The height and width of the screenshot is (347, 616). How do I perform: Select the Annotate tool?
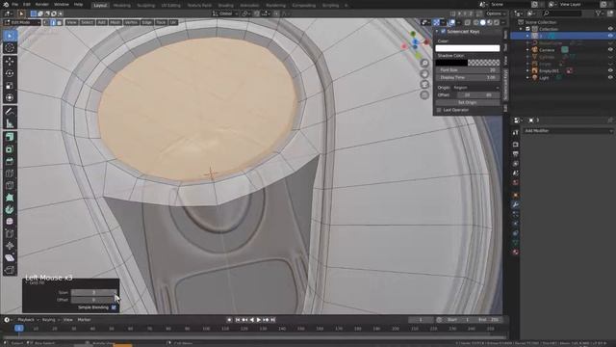[10, 112]
